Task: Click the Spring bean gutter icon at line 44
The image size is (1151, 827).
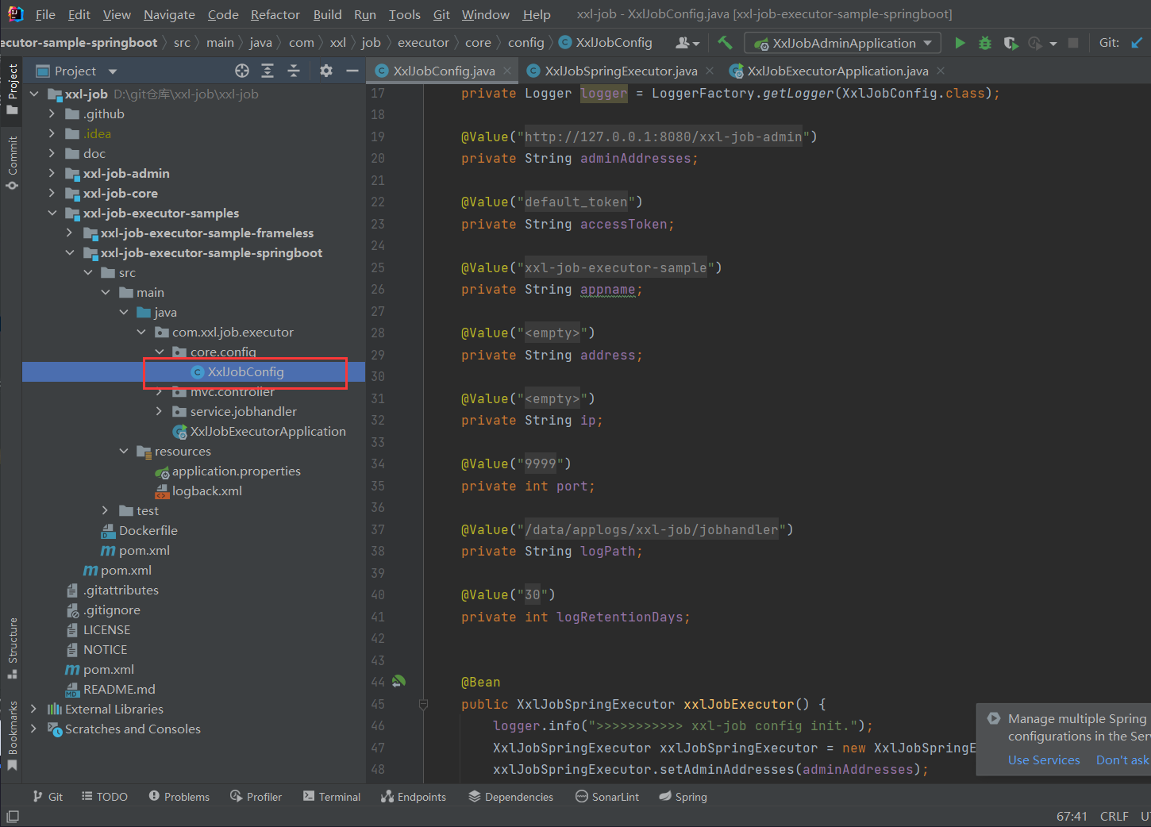Action: (398, 681)
